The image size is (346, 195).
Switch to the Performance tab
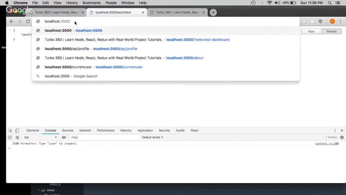click(105, 131)
